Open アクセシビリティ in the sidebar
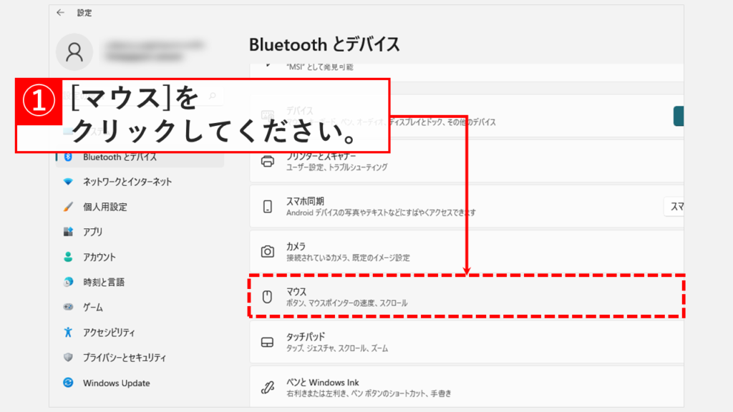 pos(140,333)
